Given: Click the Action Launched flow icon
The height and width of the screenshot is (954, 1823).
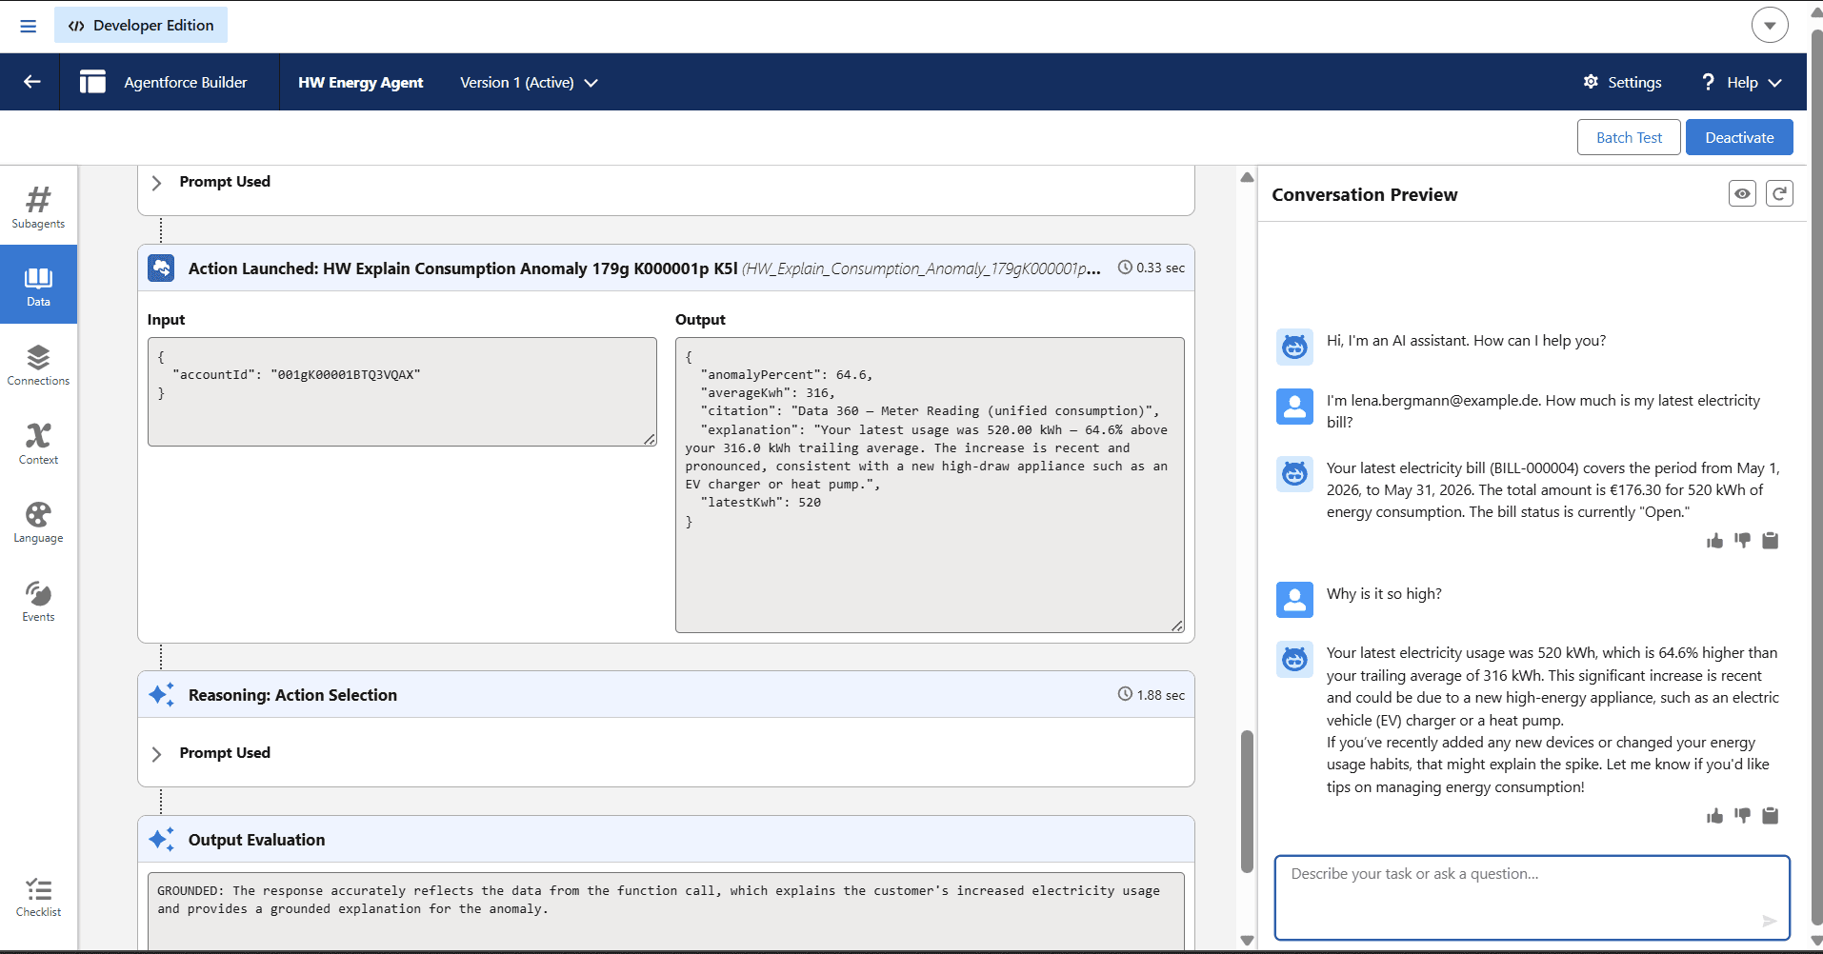Looking at the screenshot, I should pyautogui.click(x=161, y=268).
